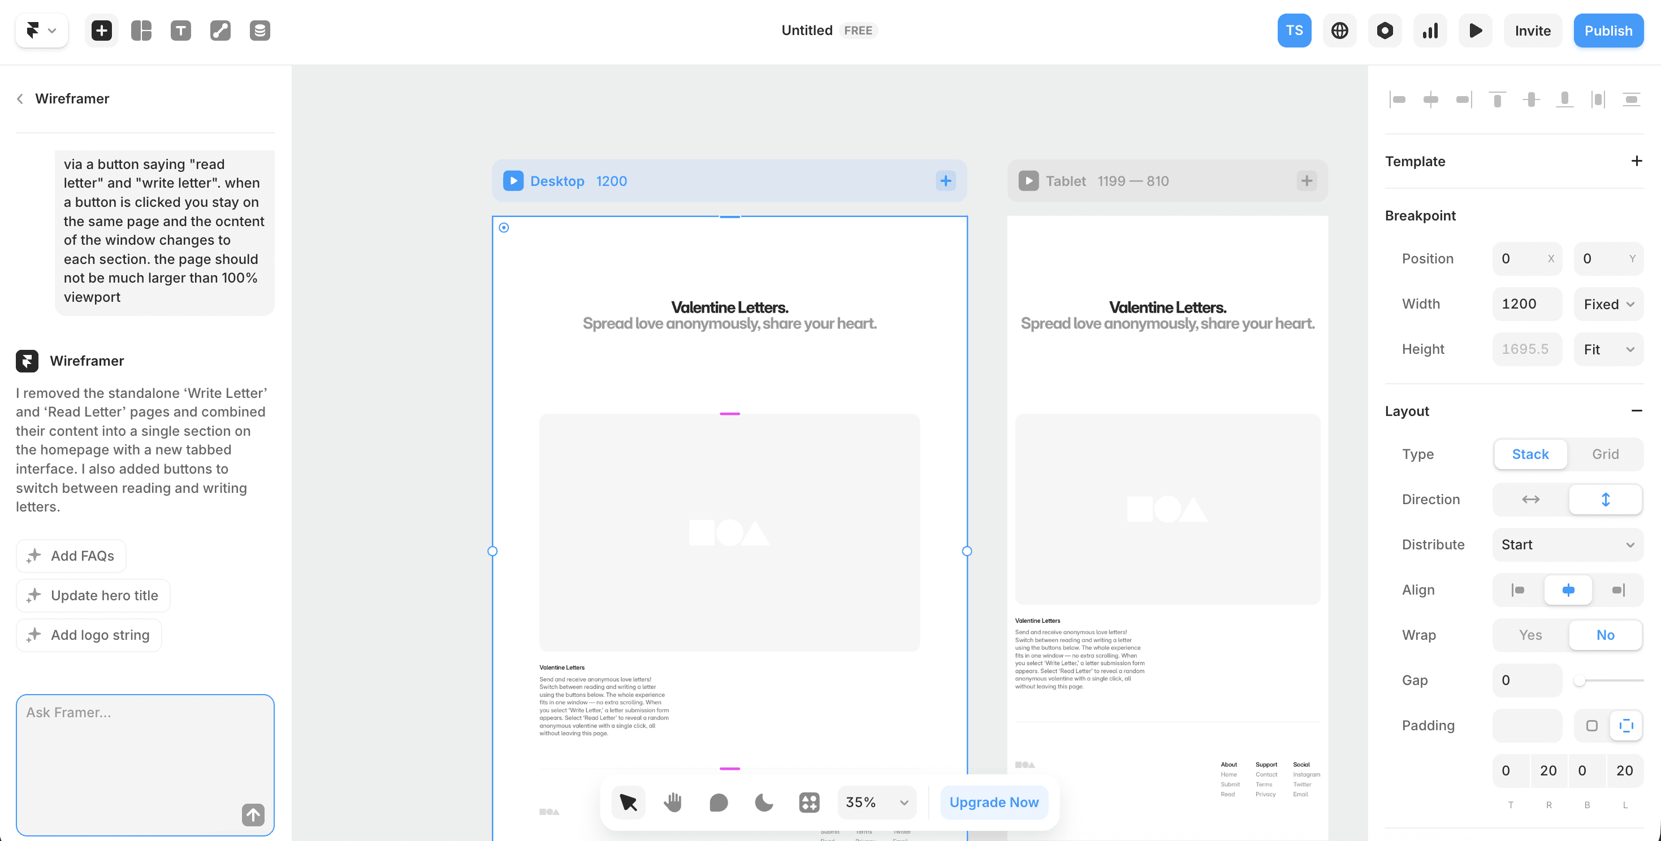Click the Publish button
Viewport: 1661px width, 841px height.
1608,31
